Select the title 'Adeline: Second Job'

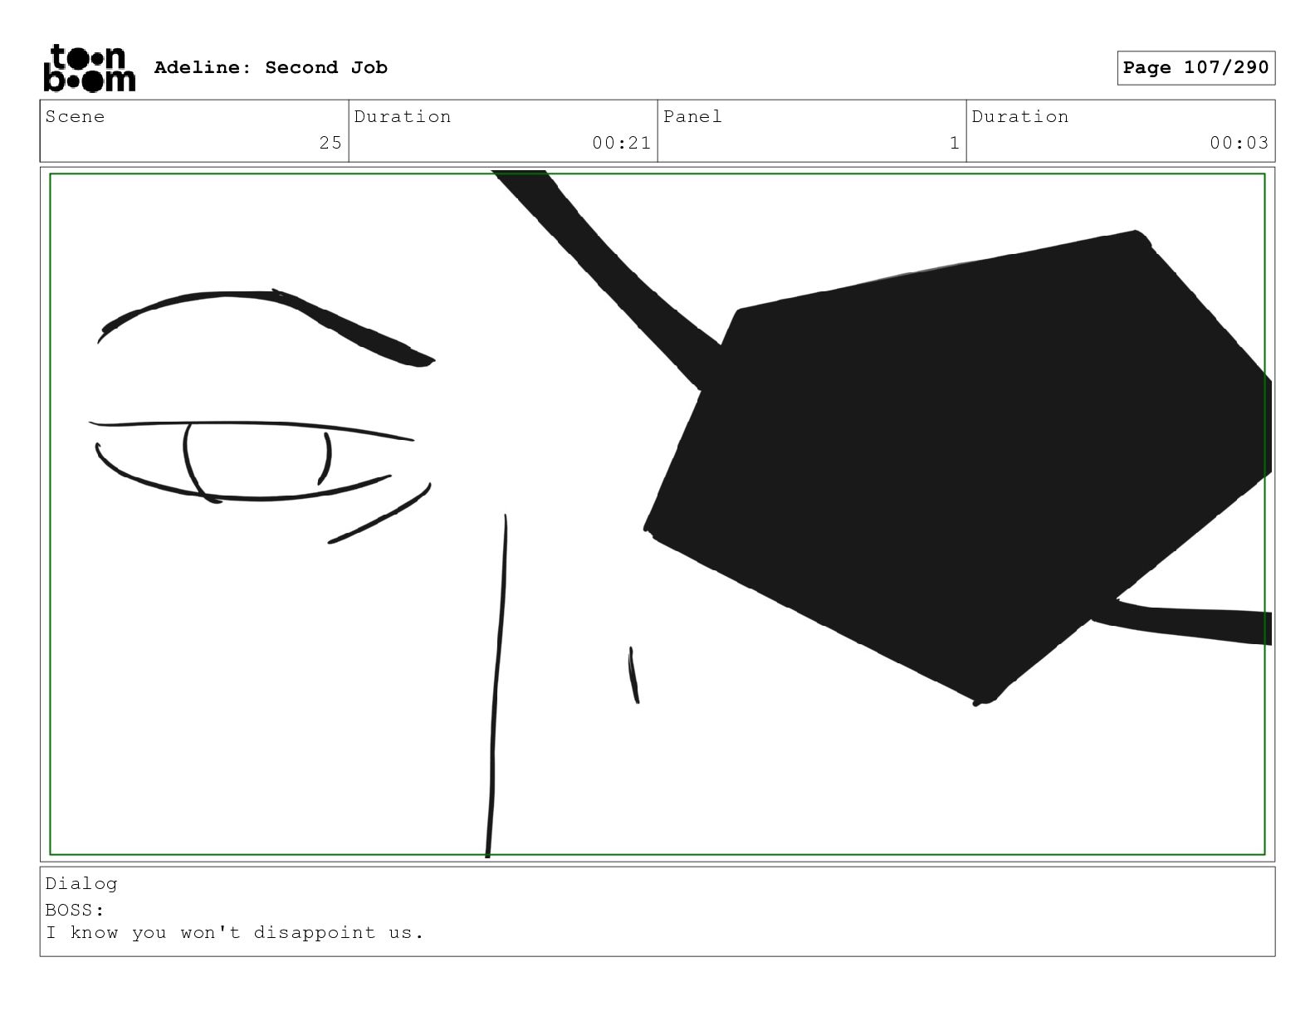pyautogui.click(x=271, y=67)
